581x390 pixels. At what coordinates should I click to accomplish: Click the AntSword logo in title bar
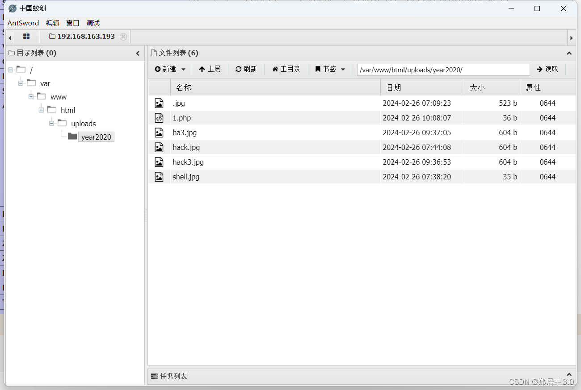(13, 8)
